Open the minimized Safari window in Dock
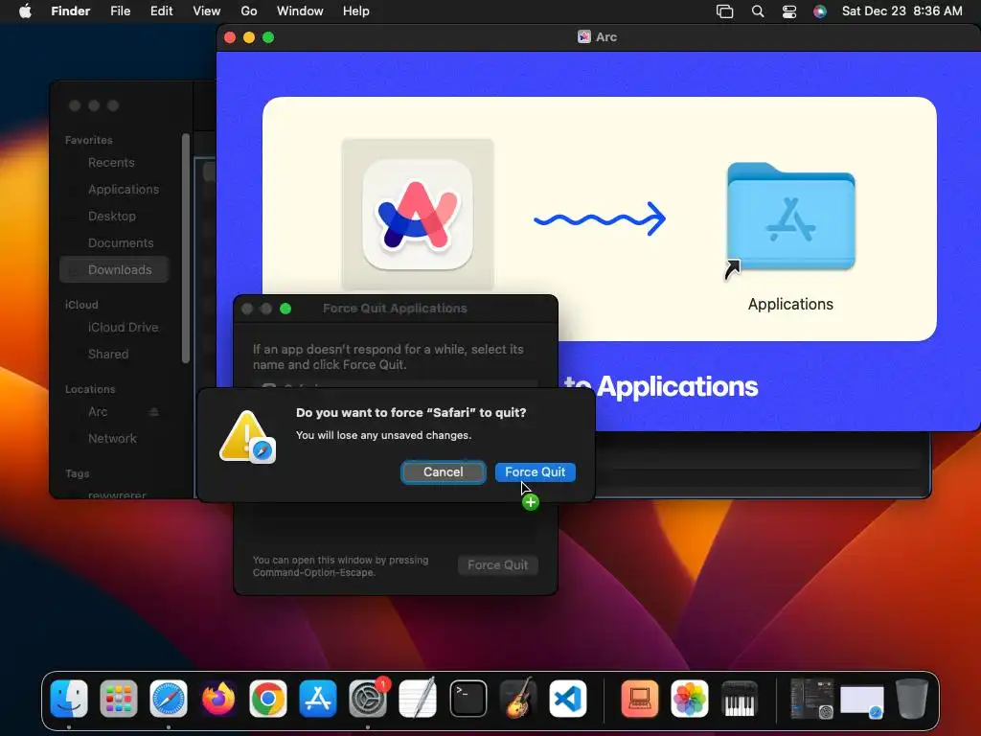This screenshot has height=736, width=981. 862,701
